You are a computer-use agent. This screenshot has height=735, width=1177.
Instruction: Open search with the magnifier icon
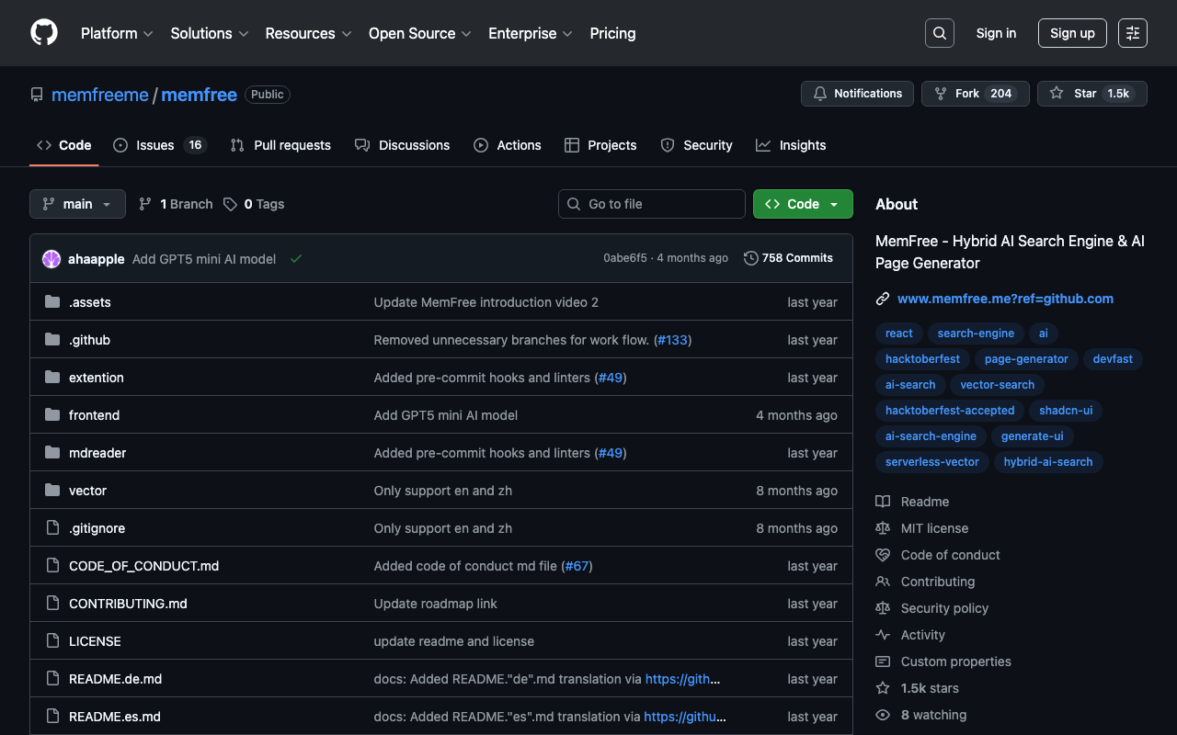(x=939, y=33)
